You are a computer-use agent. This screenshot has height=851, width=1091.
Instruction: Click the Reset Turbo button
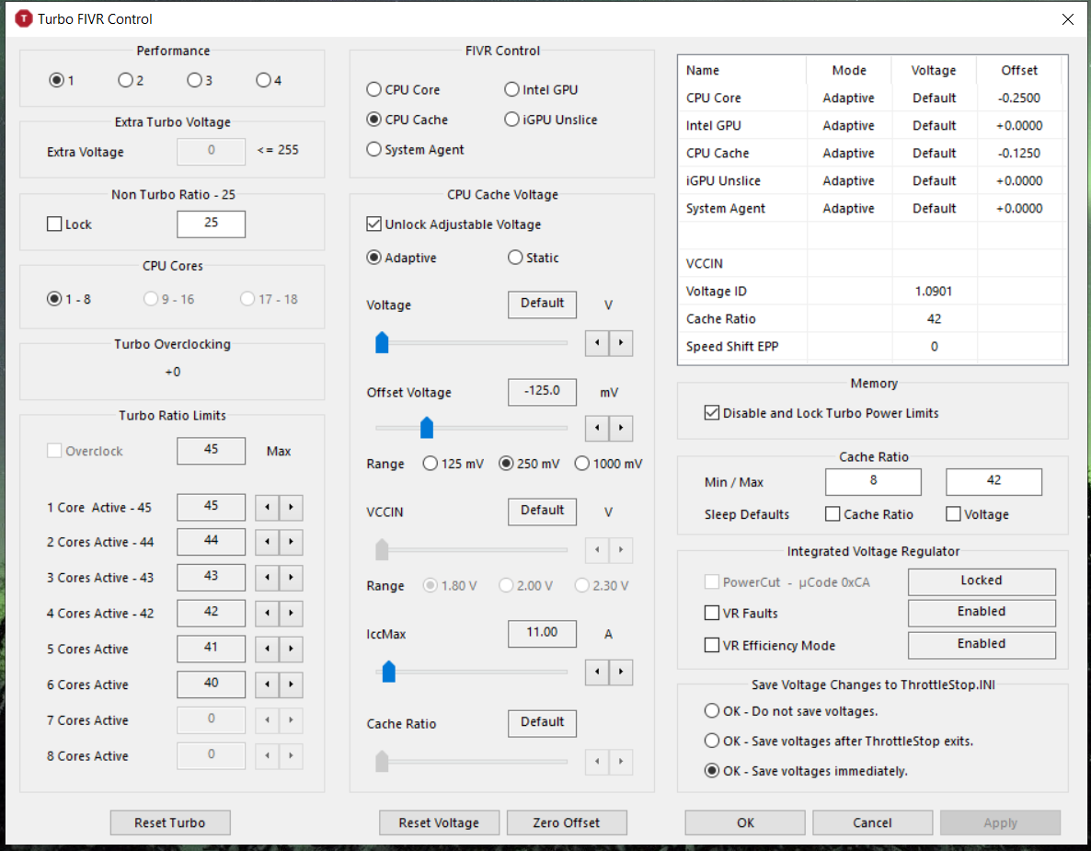click(170, 822)
